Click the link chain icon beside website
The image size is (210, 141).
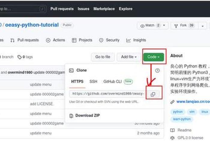coord(172,102)
